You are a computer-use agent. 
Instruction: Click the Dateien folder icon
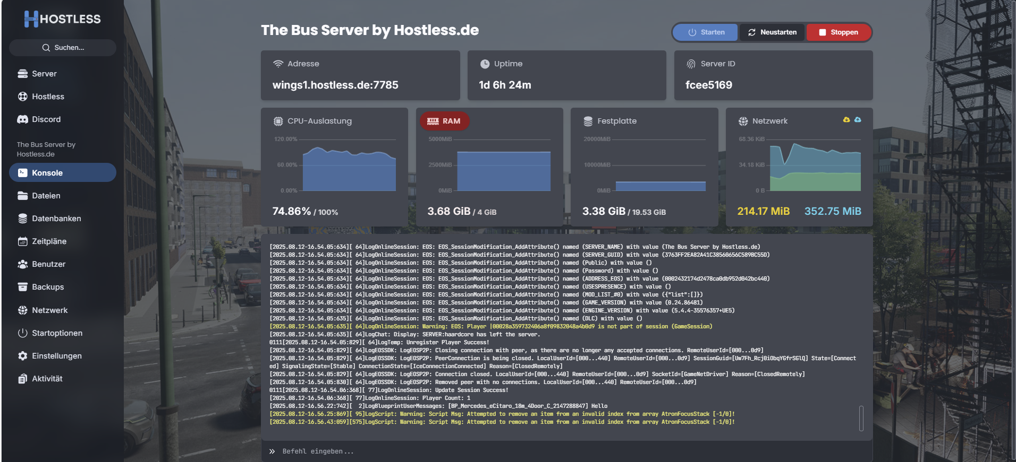pos(23,196)
